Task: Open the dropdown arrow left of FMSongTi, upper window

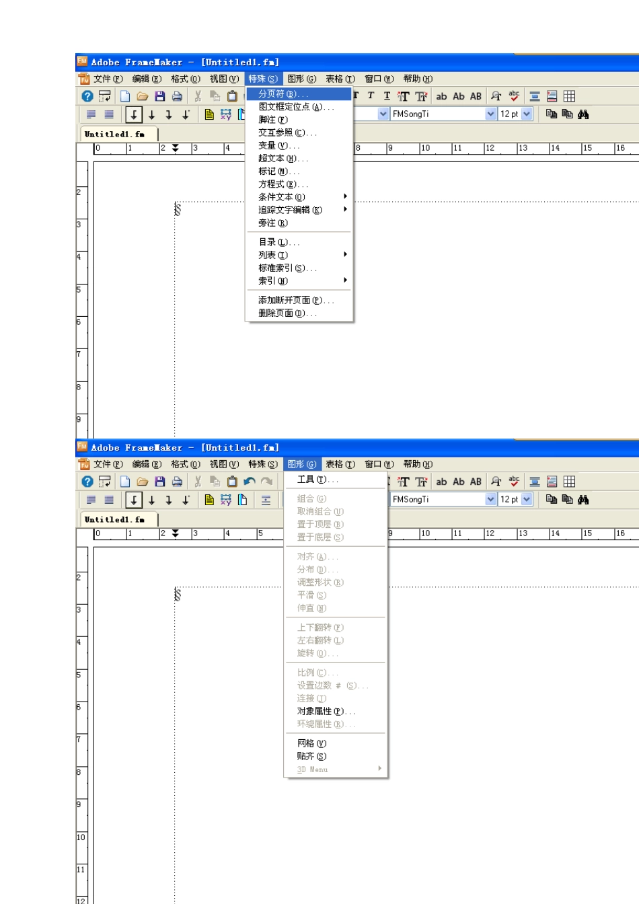Action: 383,114
